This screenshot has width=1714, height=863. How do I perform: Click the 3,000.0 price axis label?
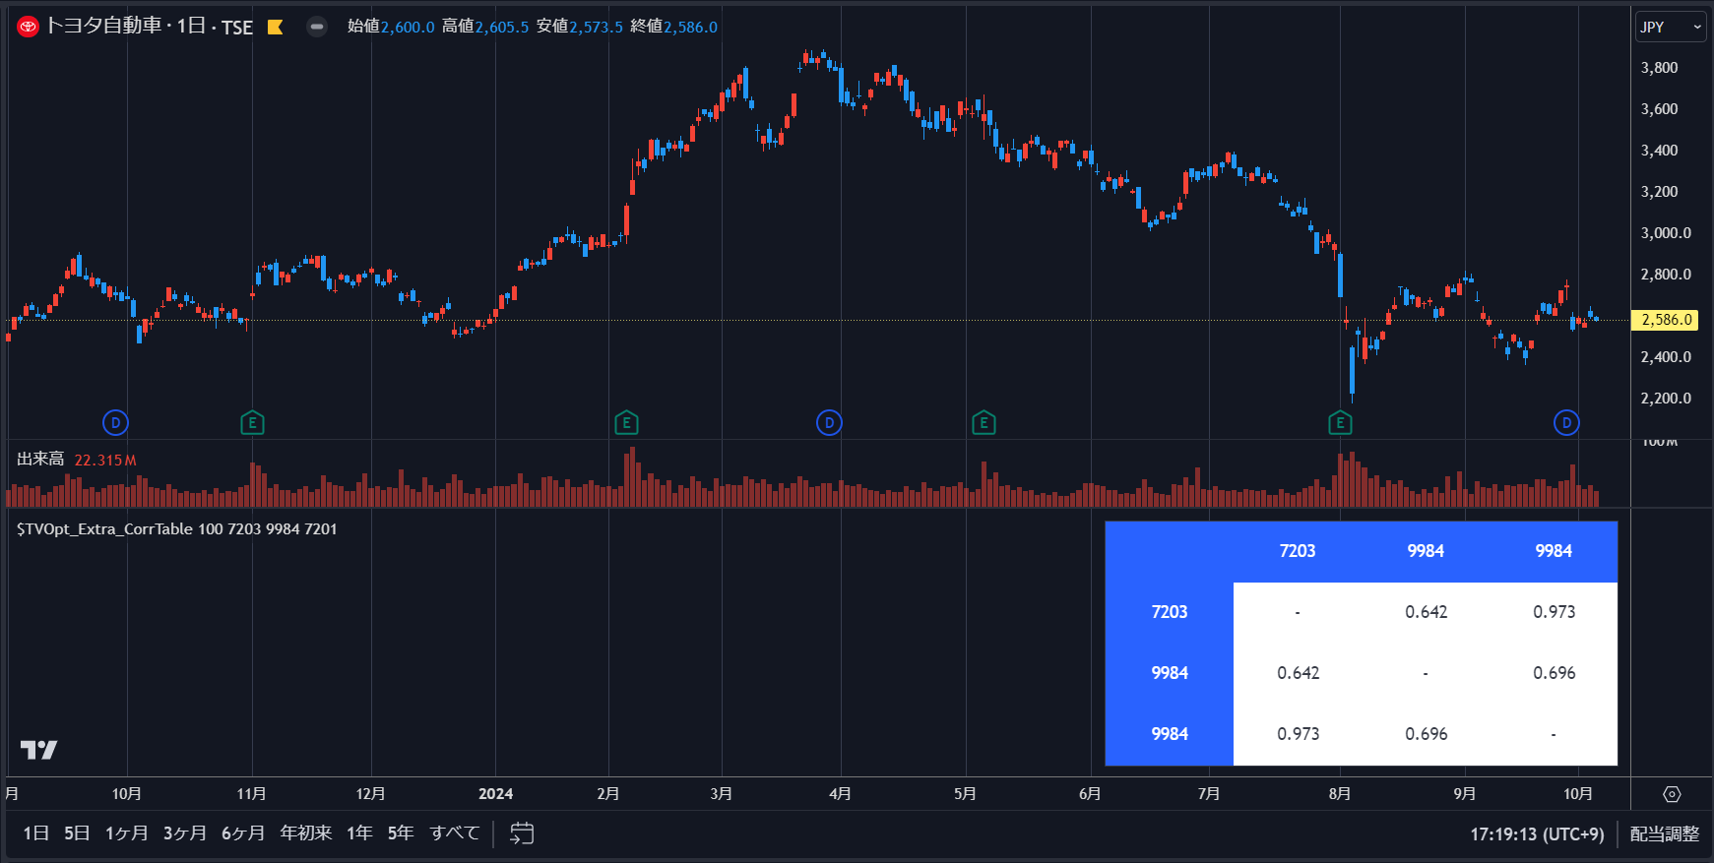pos(1666,233)
